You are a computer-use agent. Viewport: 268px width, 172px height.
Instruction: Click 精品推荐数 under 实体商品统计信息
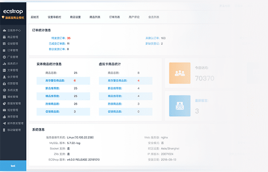point(53,96)
